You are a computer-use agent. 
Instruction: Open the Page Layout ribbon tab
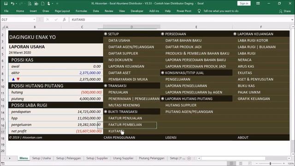click(x=62, y=11)
